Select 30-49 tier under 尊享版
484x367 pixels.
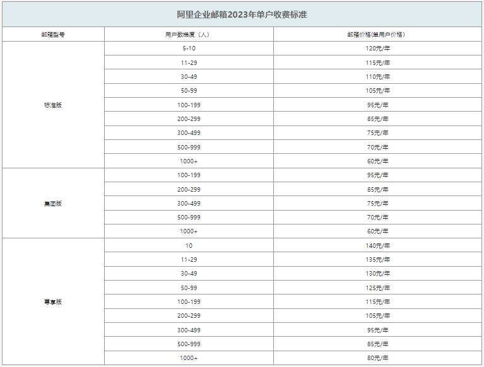pyautogui.click(x=189, y=274)
